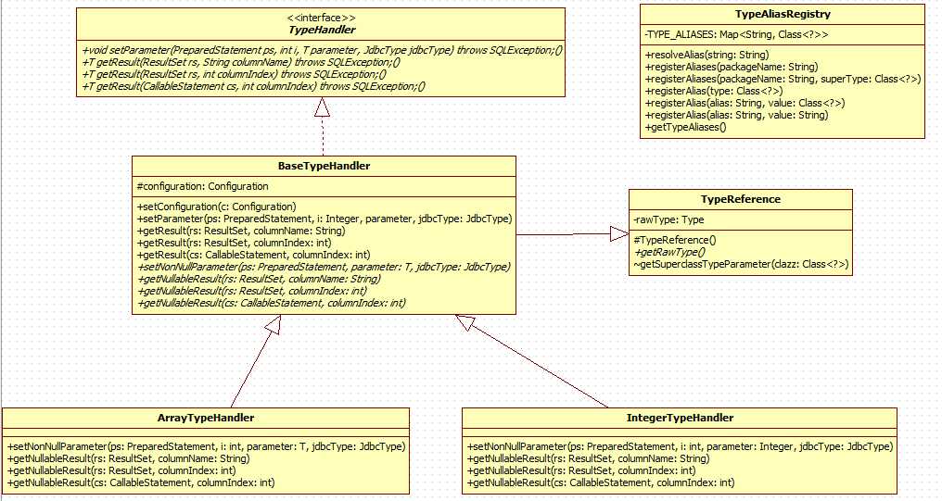Select getResult ResultSet int columnIndex in TypeHandler
This screenshot has height=501, width=942.
click(x=234, y=74)
